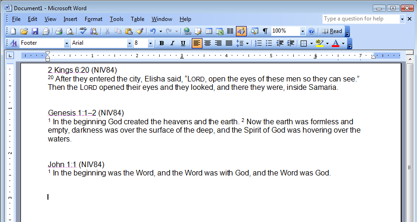Open the View menu
This screenshot has width=417, height=222.
pos(50,19)
